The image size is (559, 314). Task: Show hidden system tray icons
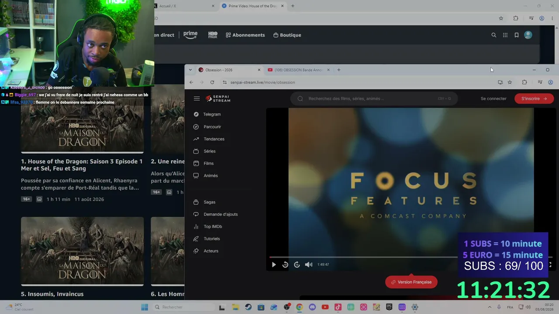(489, 307)
